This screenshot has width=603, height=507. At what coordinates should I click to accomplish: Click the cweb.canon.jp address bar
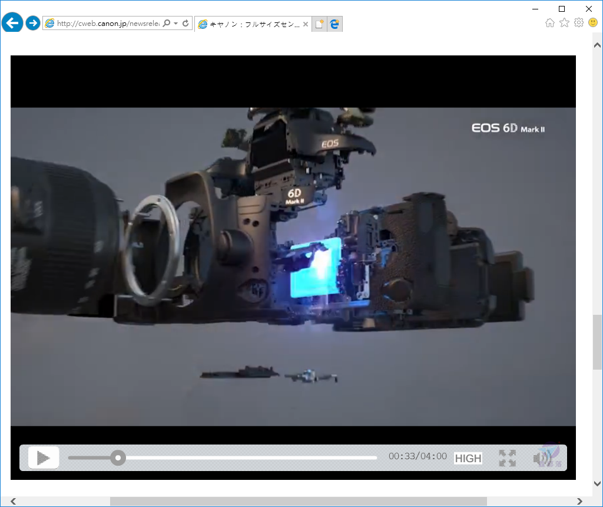click(108, 24)
